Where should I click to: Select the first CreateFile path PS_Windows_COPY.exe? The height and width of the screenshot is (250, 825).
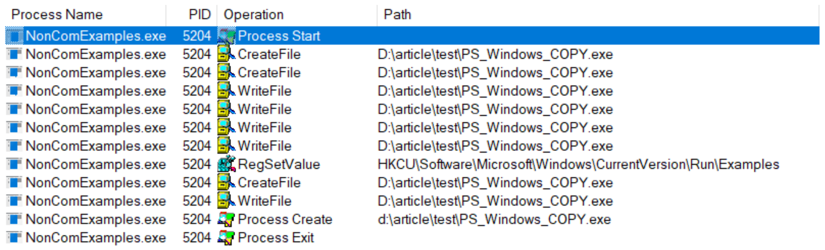[495, 54]
